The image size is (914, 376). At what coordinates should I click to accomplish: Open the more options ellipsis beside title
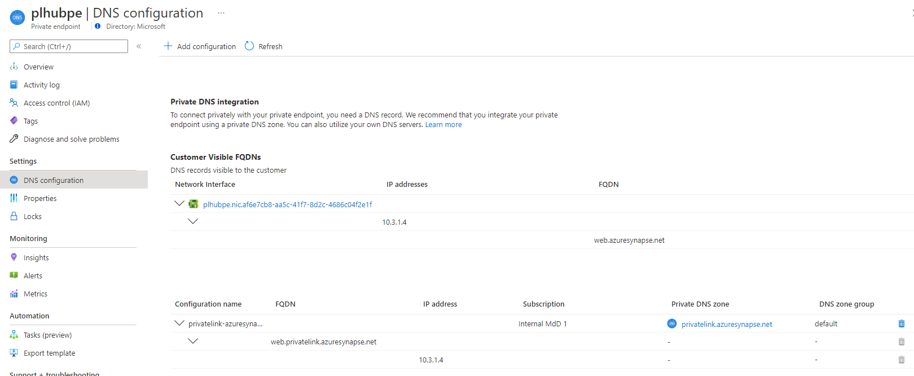tap(221, 13)
